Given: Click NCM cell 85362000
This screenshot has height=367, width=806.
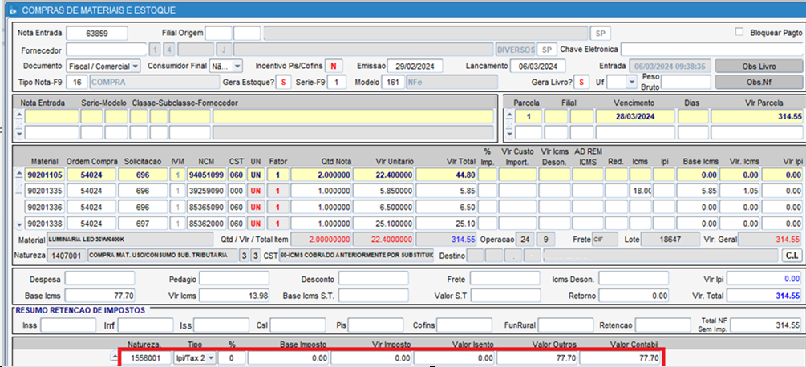Looking at the screenshot, I should tap(205, 224).
